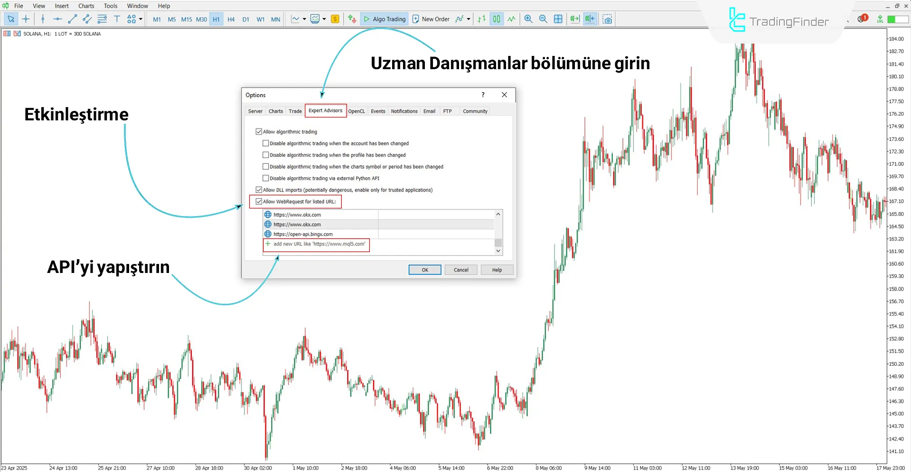Open the Community tab
This screenshot has width=911, height=472.
coord(475,111)
